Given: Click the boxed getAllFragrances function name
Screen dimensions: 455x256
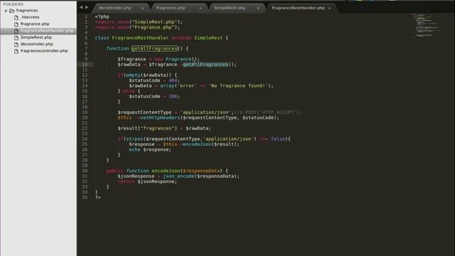Looking at the screenshot, I should [x=154, y=48].
